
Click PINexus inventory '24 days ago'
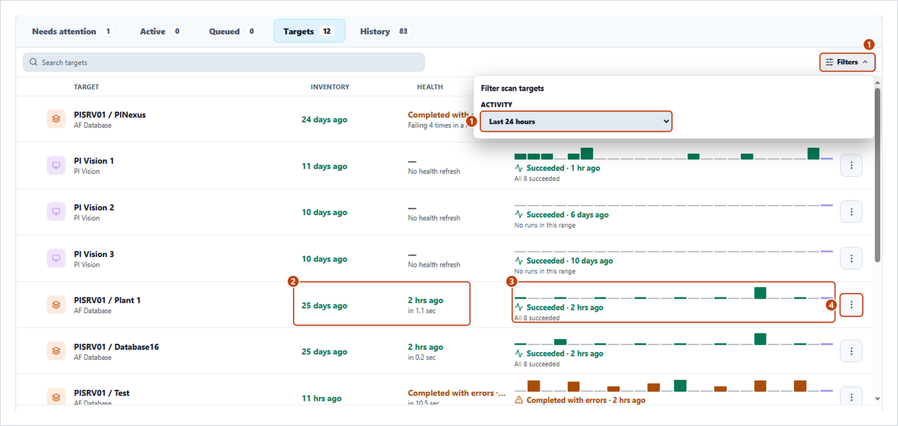tap(324, 120)
